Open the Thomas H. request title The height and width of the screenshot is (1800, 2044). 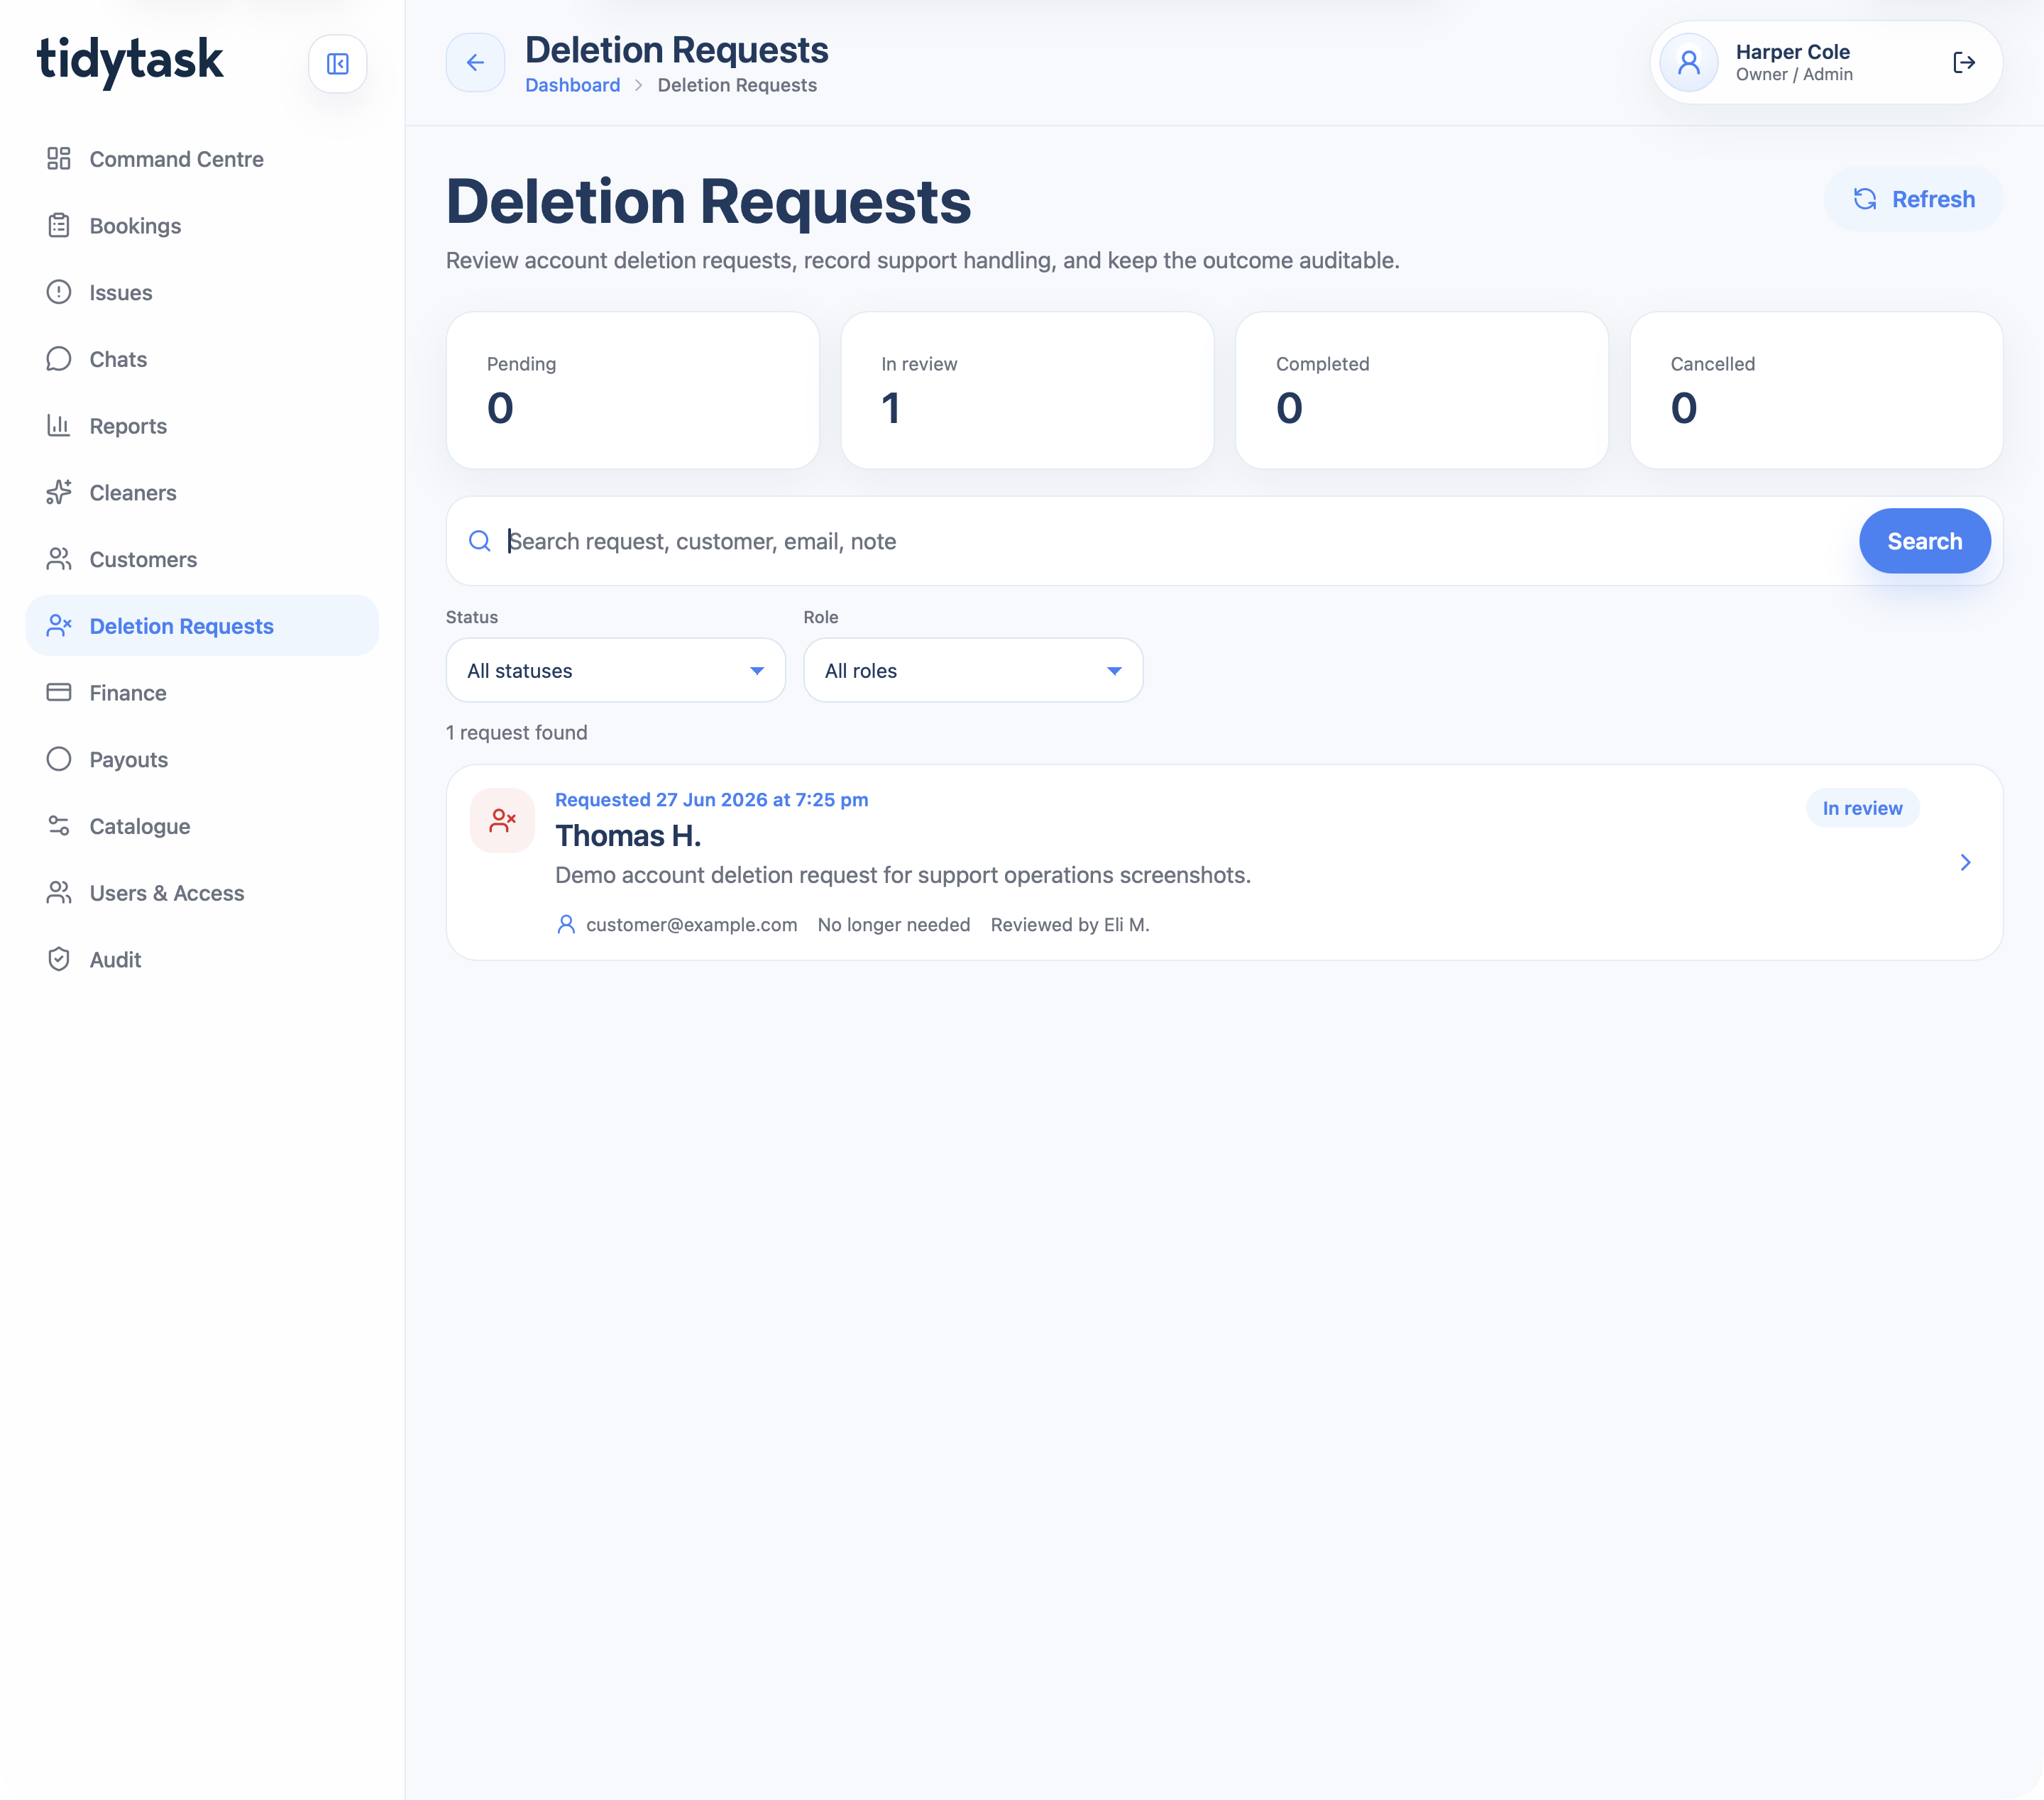point(628,835)
